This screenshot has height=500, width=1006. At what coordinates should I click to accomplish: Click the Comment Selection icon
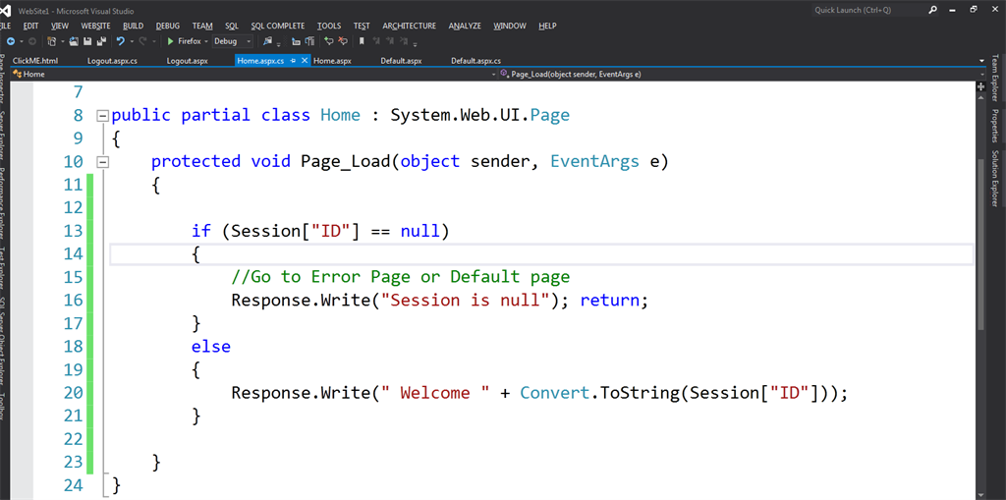pyautogui.click(x=328, y=41)
